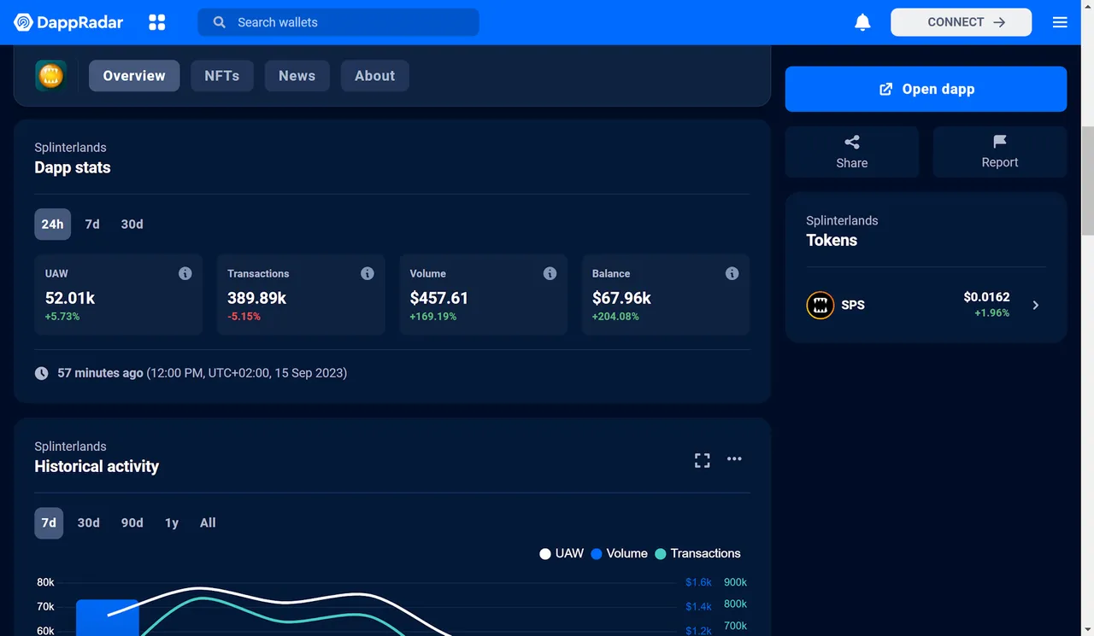Viewport: 1094px width, 636px height.
Task: Select 7d Historical activity range
Action: (49, 522)
